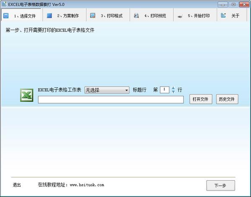The width and height of the screenshot is (251, 197).
Task: Decrease the title row number with down arrow
Action: [173, 92]
